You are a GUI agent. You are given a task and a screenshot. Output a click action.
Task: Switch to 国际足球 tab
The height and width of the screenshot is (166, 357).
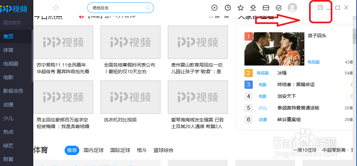click(120, 150)
